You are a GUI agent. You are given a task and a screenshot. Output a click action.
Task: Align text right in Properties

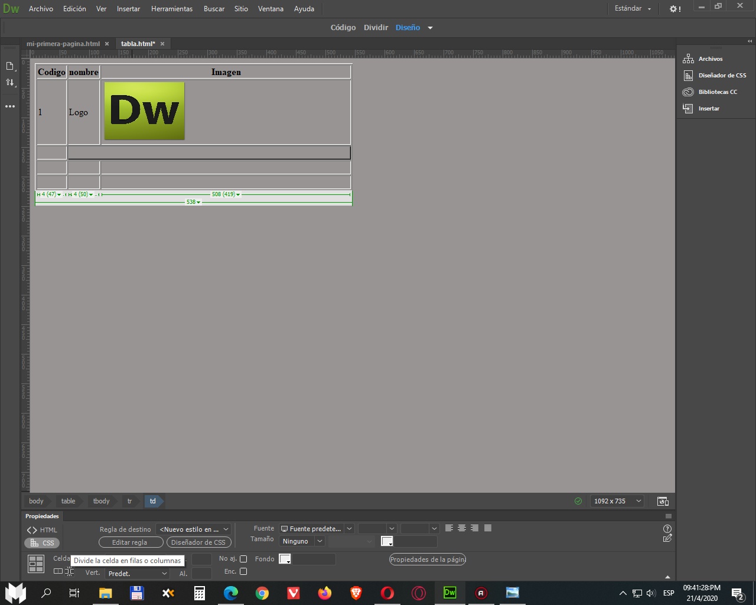pyautogui.click(x=475, y=528)
